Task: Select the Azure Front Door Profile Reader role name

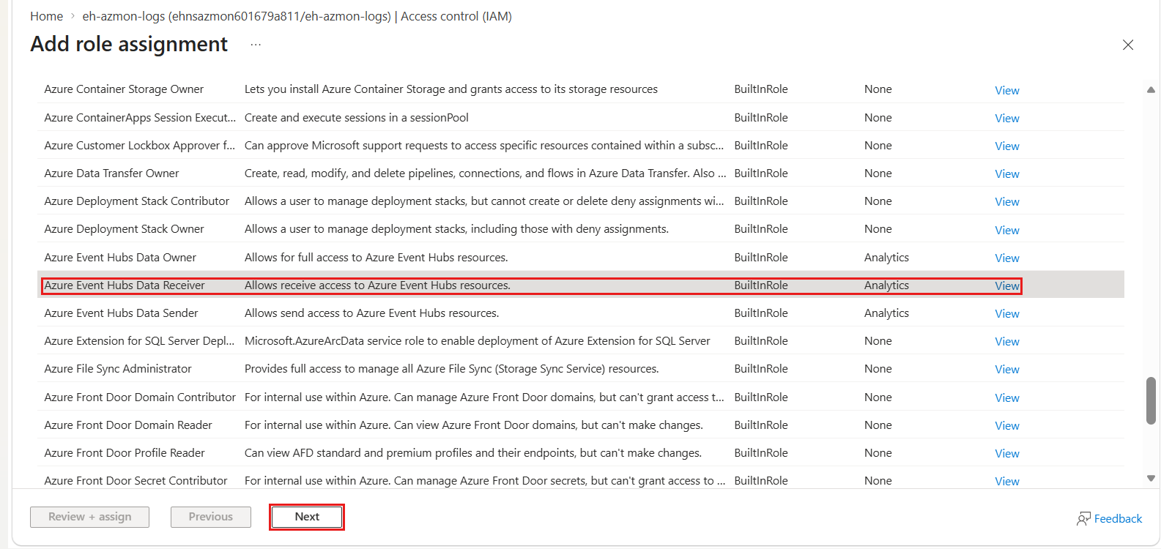Action: pos(125,452)
